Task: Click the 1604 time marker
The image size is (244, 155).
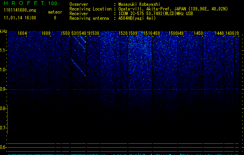Action: (x=22, y=33)
